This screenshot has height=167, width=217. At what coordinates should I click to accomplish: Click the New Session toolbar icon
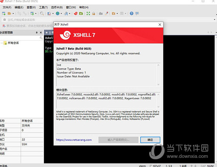pos(4,14)
